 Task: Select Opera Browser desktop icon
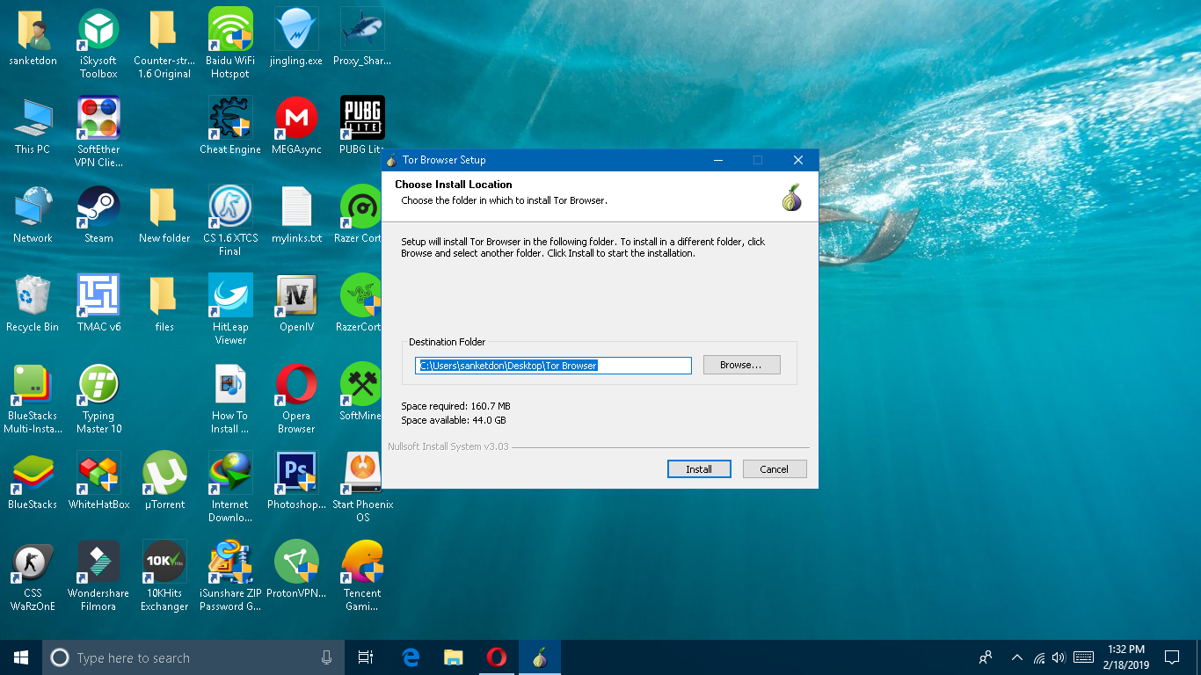pos(296,385)
